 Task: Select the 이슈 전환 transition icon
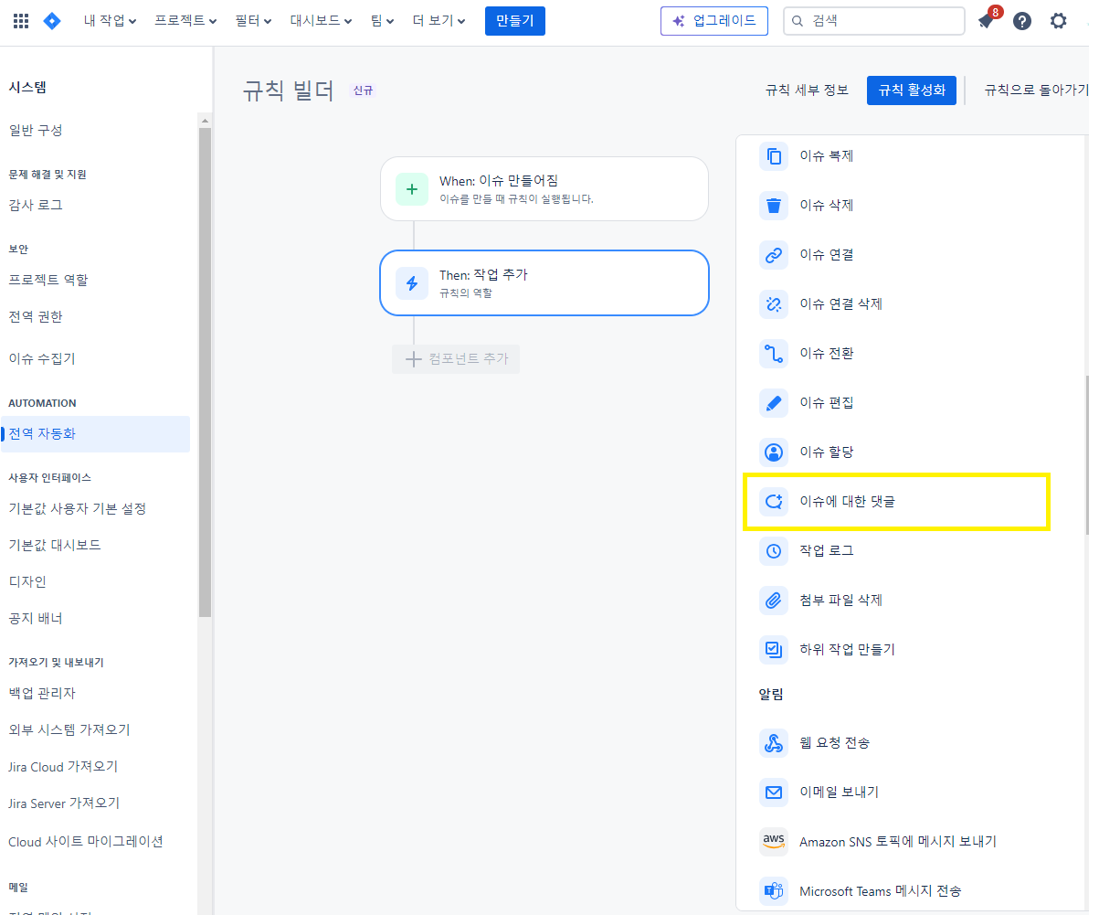[774, 354]
